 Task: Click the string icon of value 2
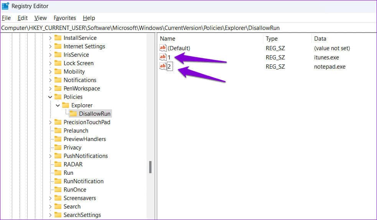point(163,66)
